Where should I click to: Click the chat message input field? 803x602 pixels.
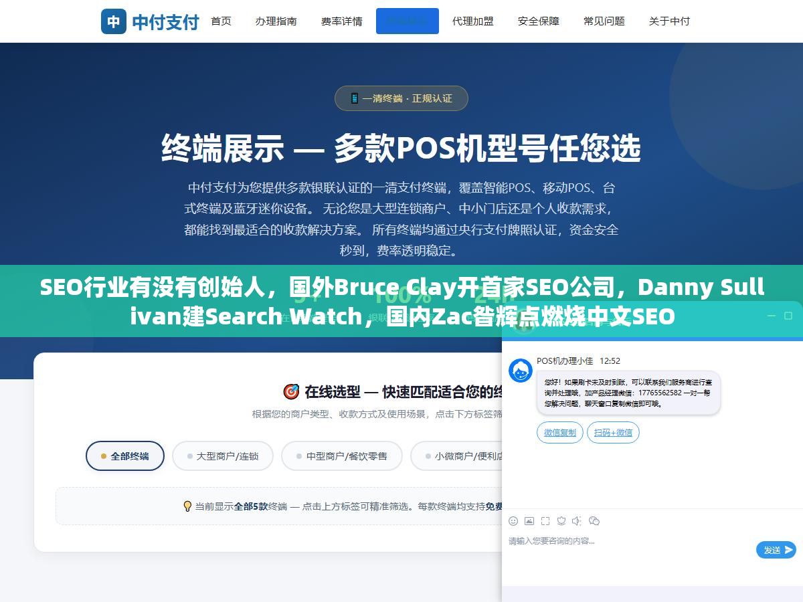coord(629,548)
